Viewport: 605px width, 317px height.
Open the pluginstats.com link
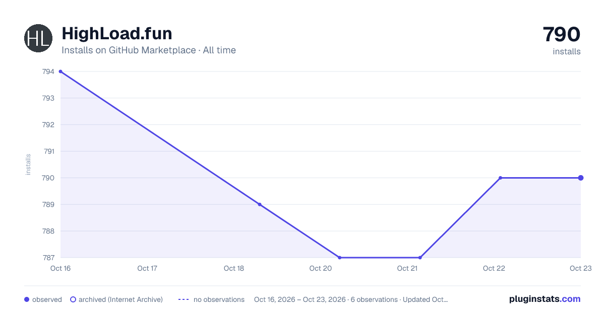click(x=545, y=299)
